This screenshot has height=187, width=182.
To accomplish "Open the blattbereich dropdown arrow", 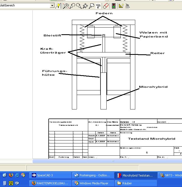I will coord(52,6).
